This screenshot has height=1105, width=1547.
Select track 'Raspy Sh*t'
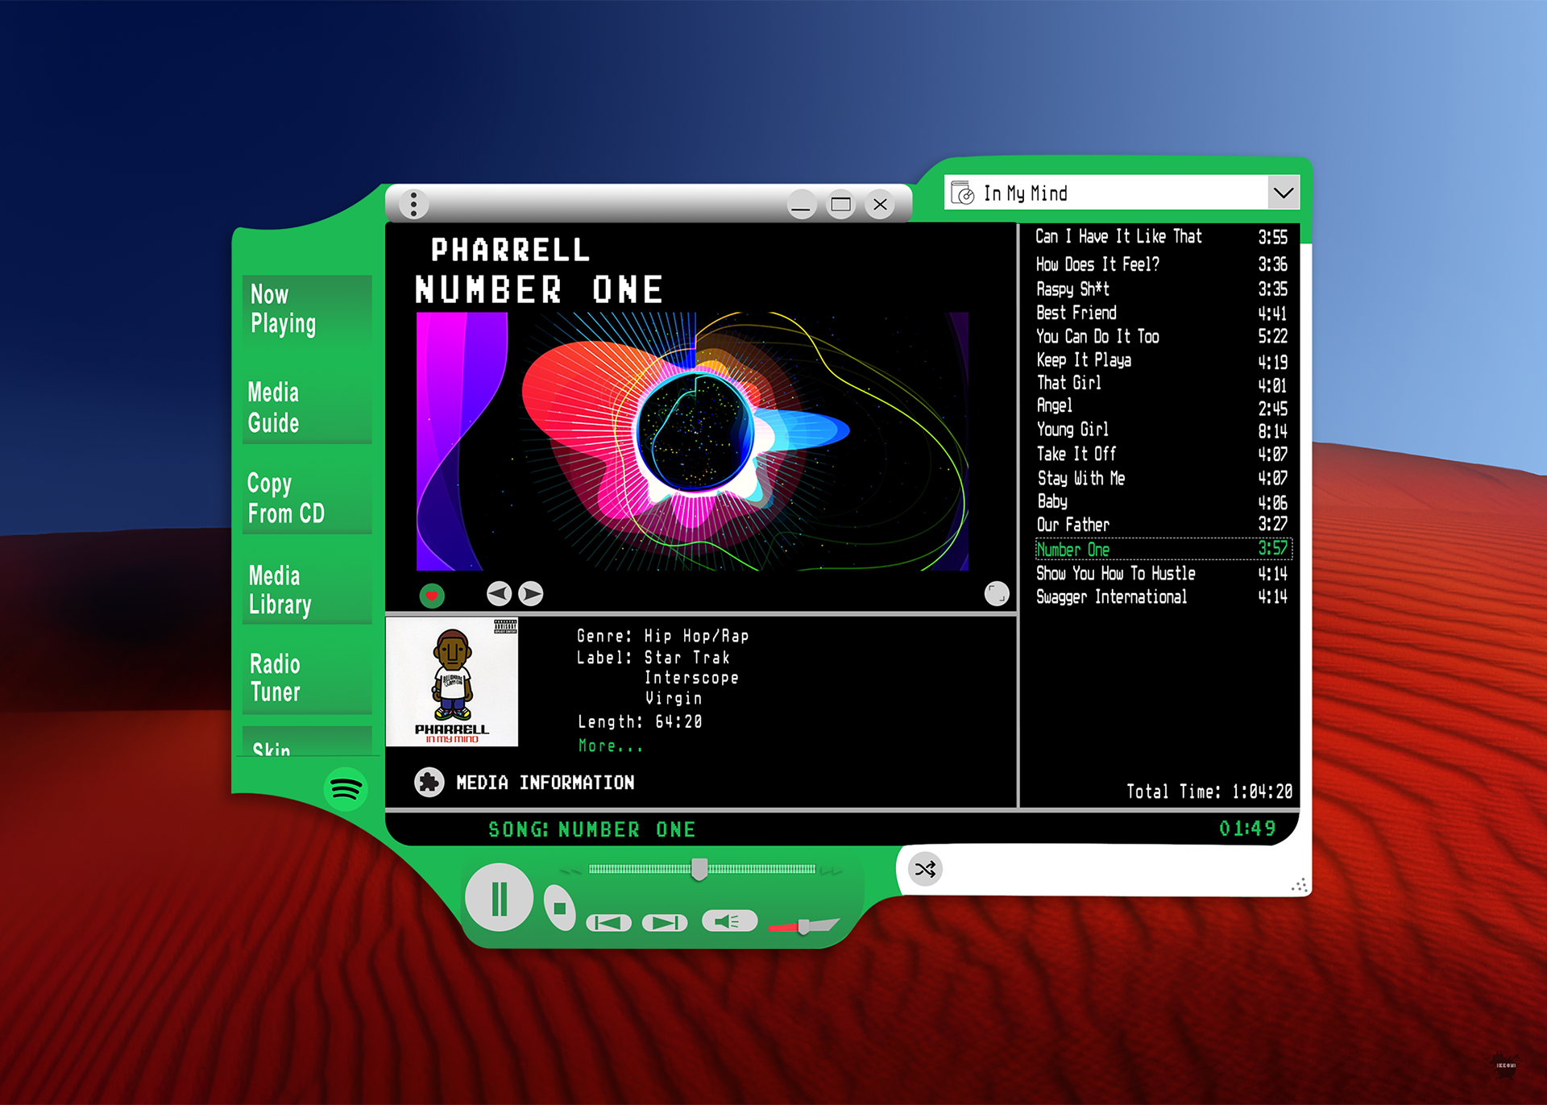(1161, 289)
